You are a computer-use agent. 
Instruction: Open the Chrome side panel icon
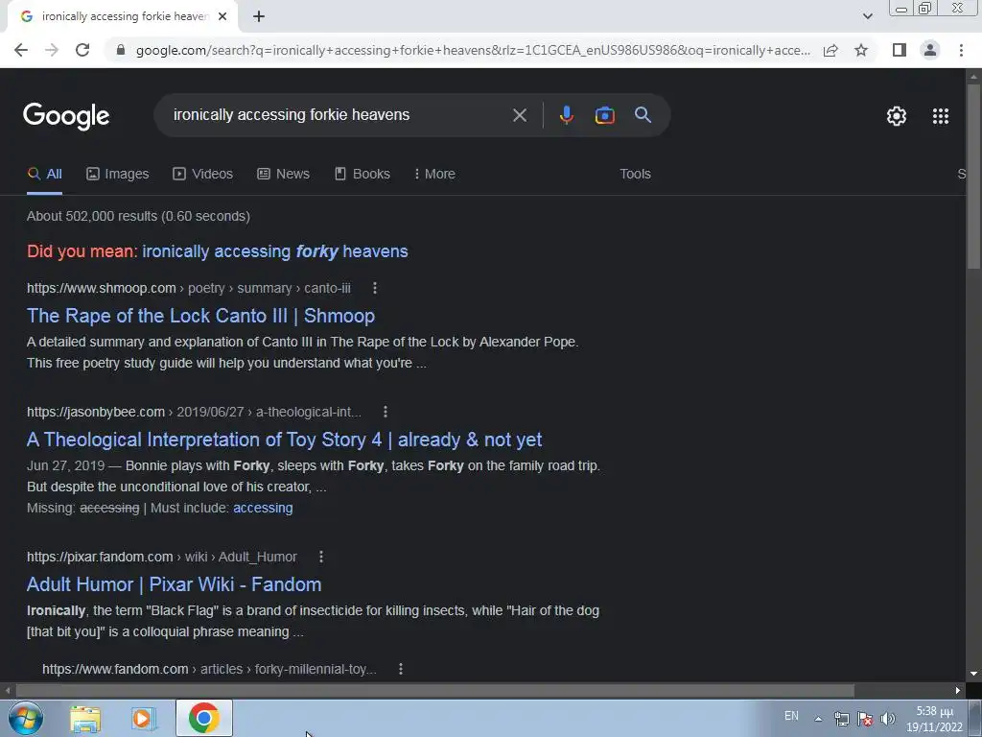900,50
